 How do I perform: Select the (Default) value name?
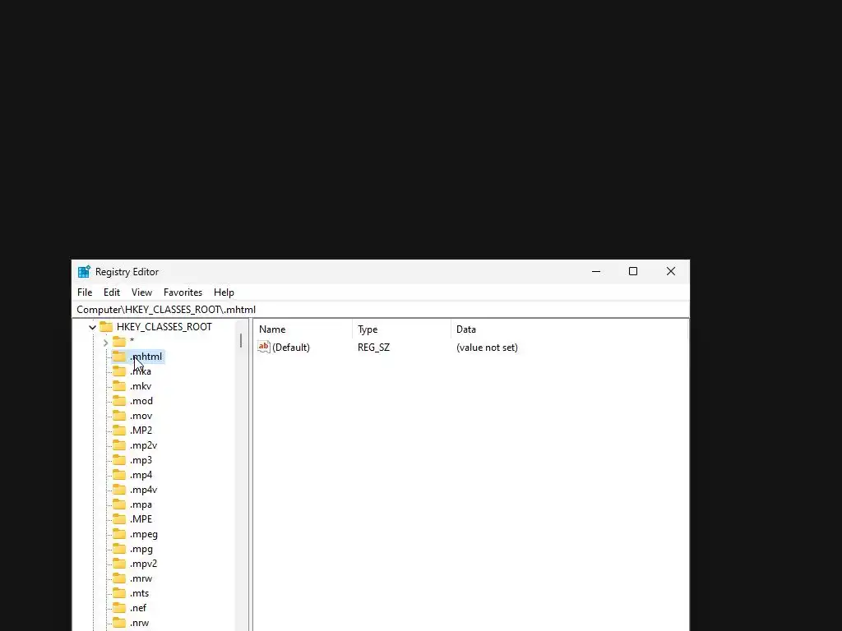291,348
